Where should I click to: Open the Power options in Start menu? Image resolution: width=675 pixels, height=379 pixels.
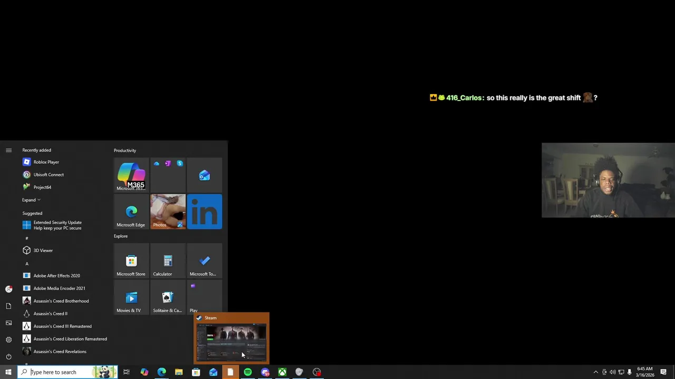point(8,356)
